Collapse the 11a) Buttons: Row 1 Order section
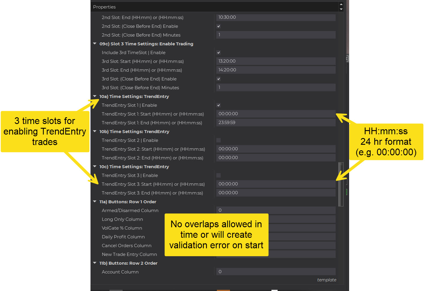The width and height of the screenshot is (425, 291). coord(95,202)
